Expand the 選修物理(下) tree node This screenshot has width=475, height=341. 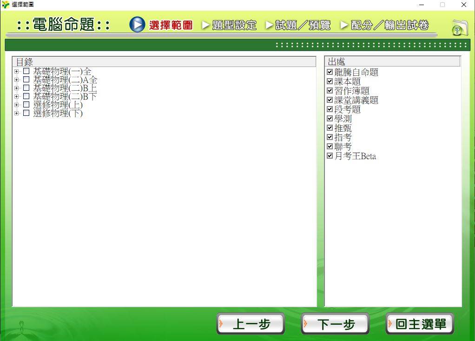tap(16, 114)
